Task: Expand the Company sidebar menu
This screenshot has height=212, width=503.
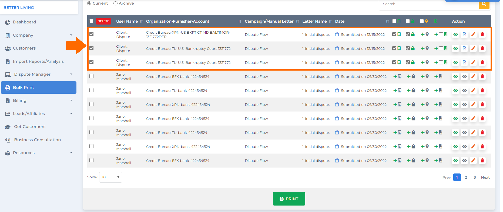Action: 39,35
